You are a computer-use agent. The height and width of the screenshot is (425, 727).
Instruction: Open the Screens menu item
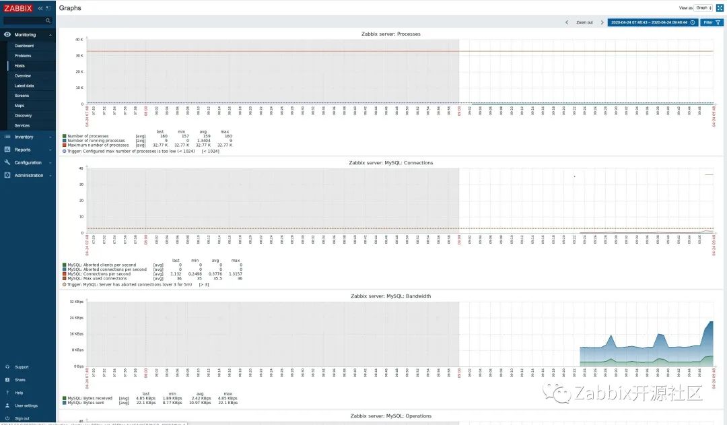(x=22, y=96)
